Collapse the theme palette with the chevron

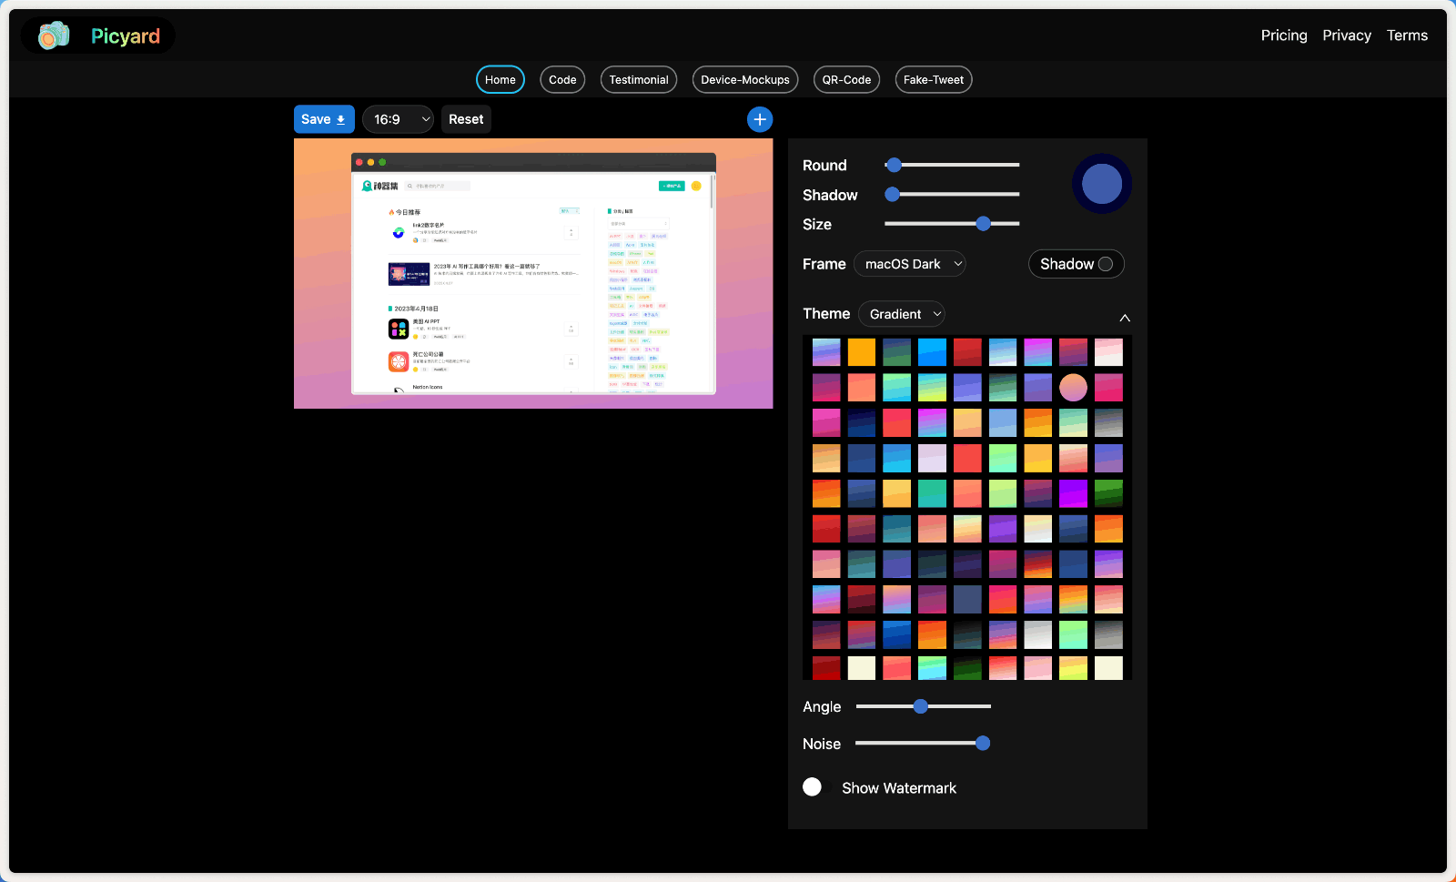point(1125,318)
